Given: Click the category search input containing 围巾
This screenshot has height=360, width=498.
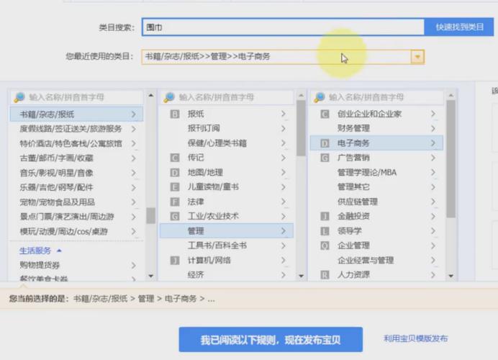Looking at the screenshot, I should coord(283,27).
